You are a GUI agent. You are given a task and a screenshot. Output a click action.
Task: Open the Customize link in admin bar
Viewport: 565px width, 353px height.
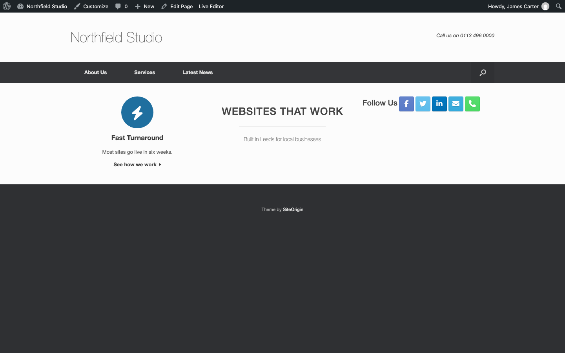(91, 6)
